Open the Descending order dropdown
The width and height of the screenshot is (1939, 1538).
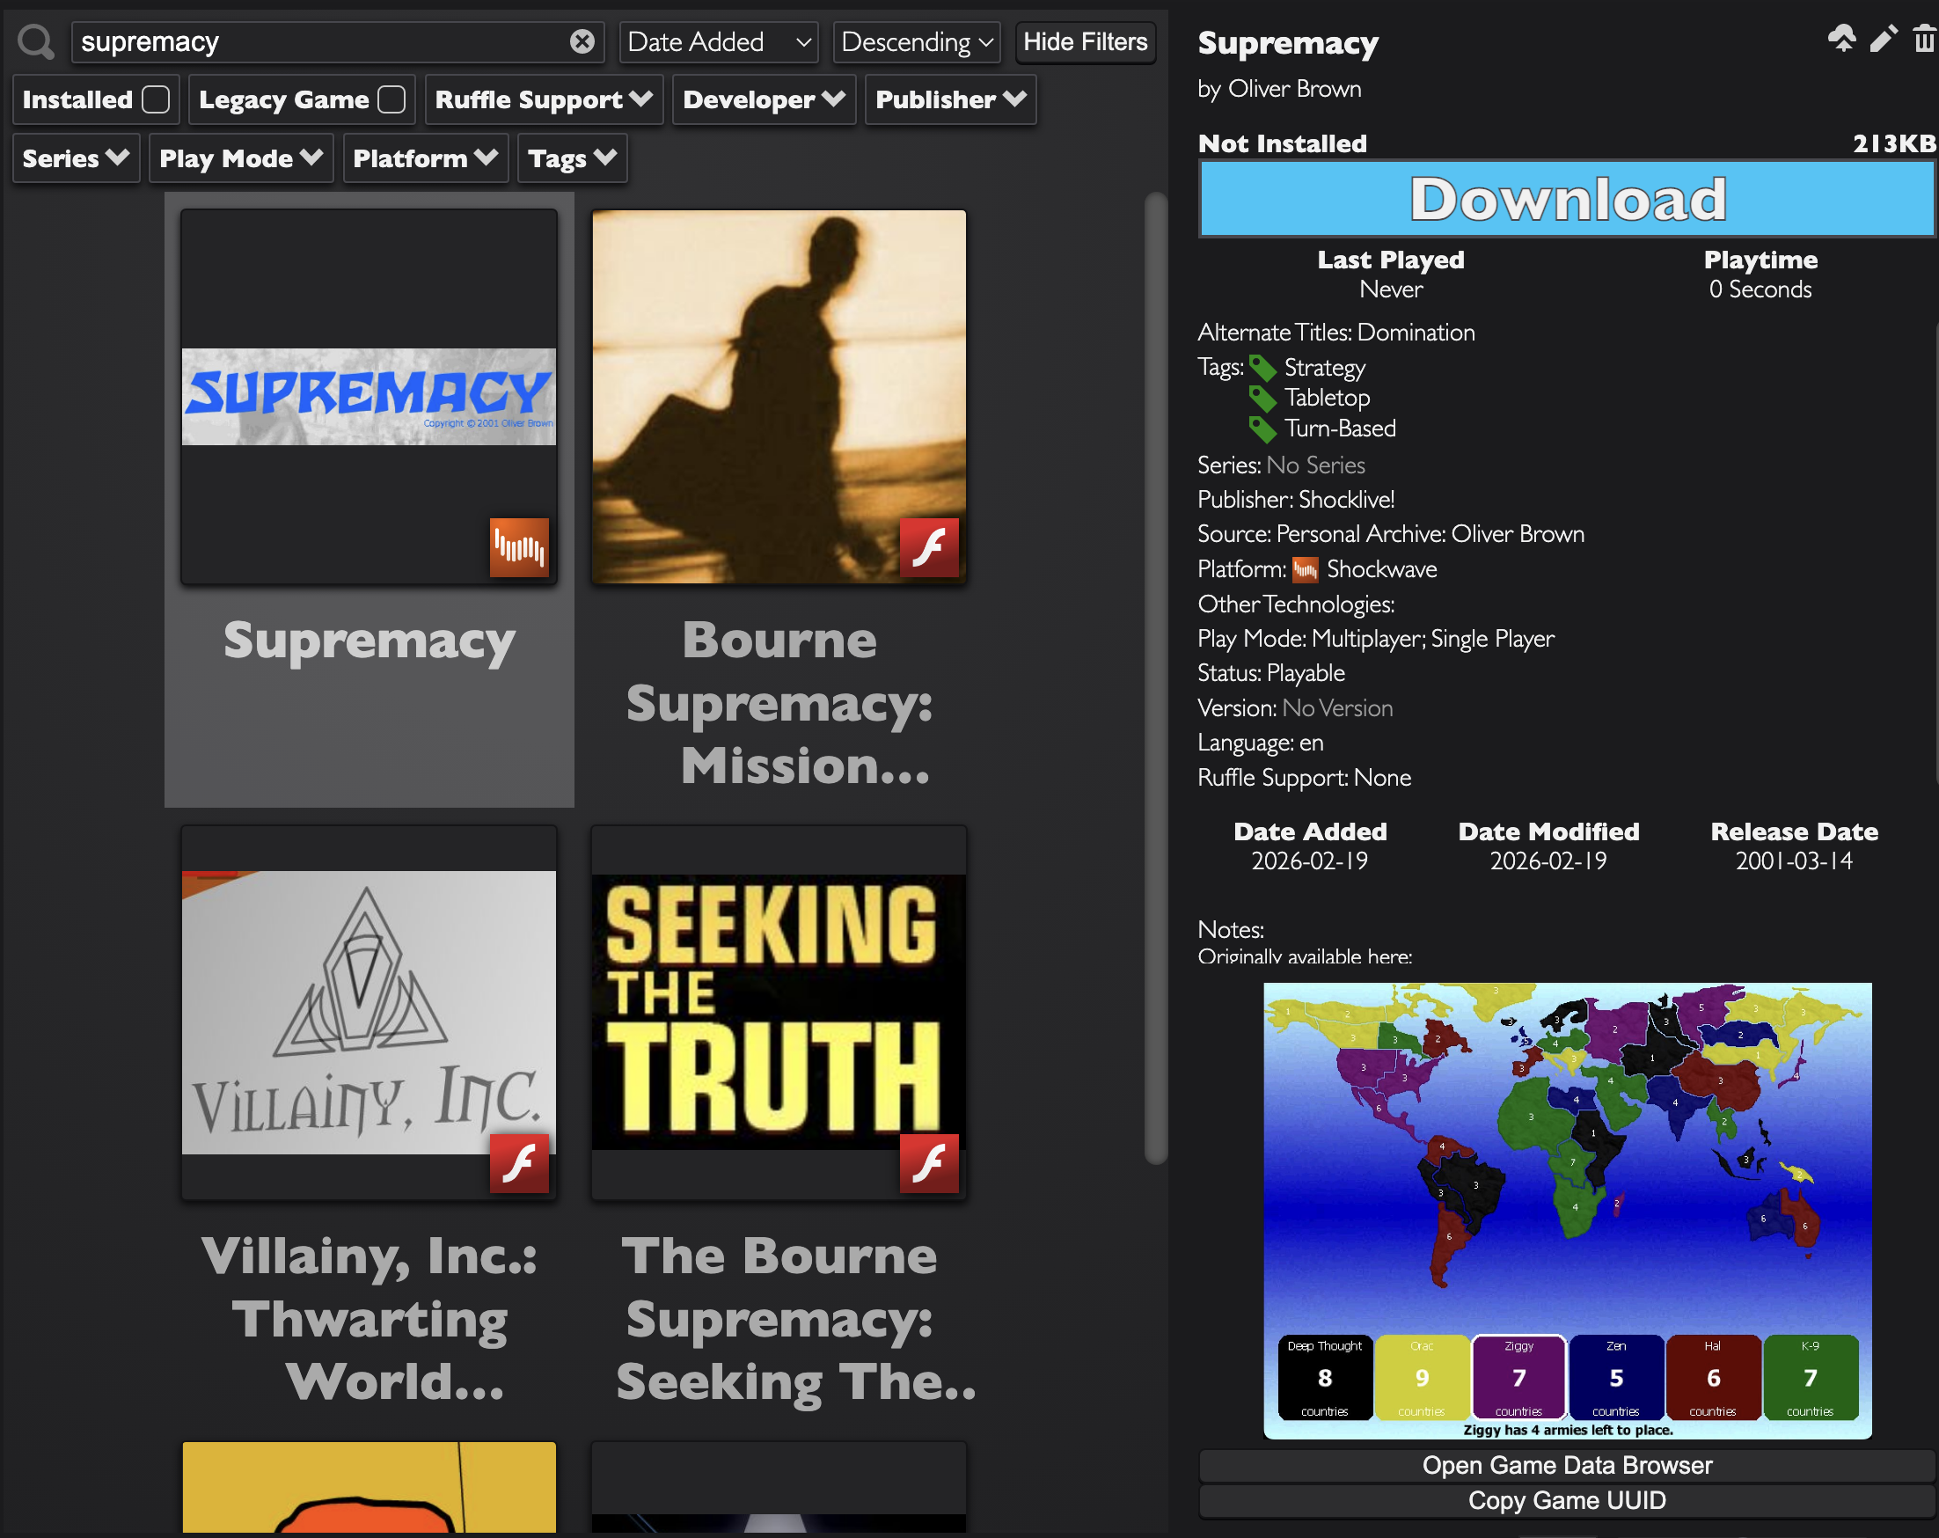tap(916, 41)
